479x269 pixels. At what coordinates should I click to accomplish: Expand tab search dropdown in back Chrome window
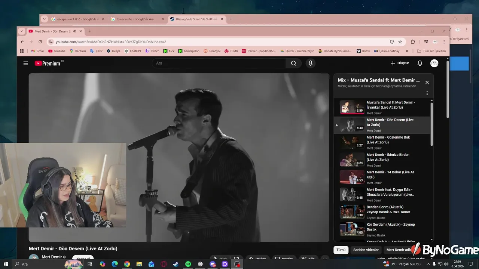45,19
